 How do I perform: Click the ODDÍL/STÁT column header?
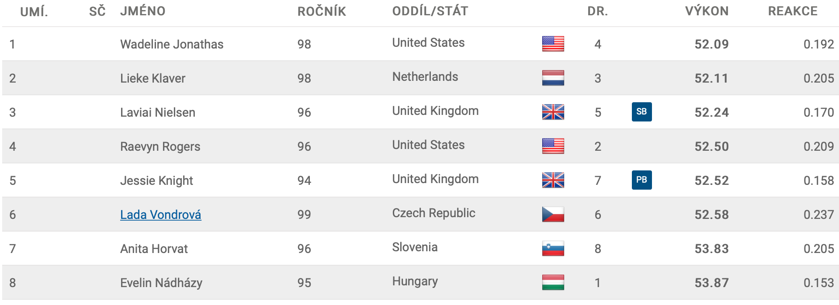coord(430,11)
